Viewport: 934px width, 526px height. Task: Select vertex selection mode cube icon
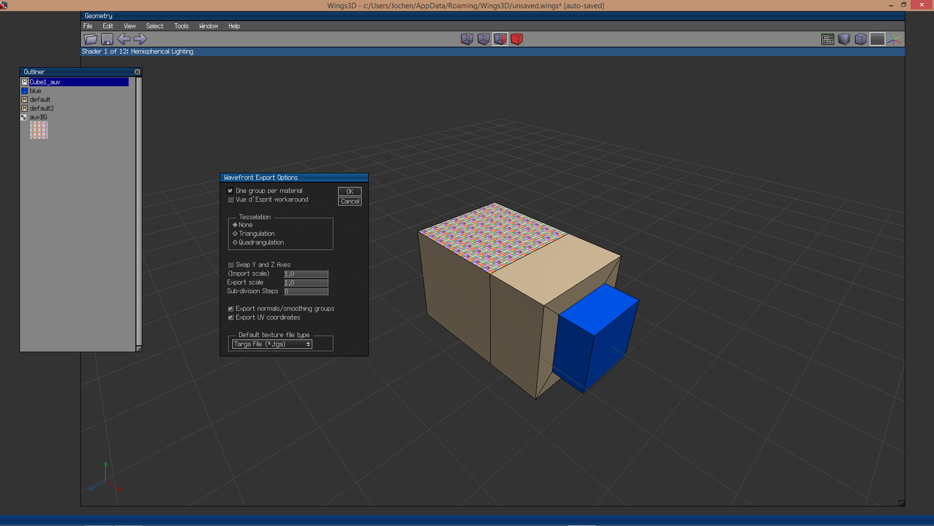click(x=467, y=39)
